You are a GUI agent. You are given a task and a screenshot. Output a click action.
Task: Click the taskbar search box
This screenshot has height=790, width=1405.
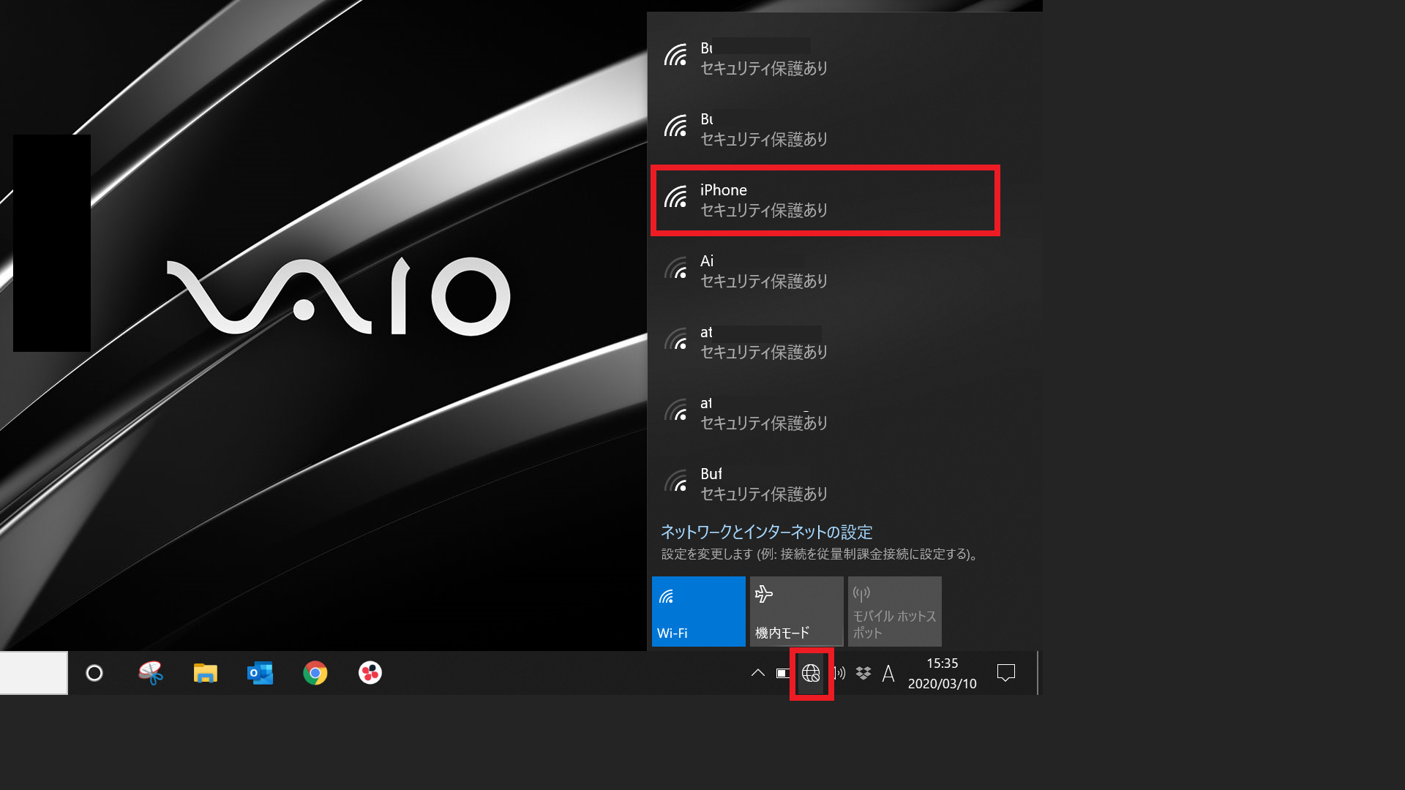pyautogui.click(x=34, y=673)
